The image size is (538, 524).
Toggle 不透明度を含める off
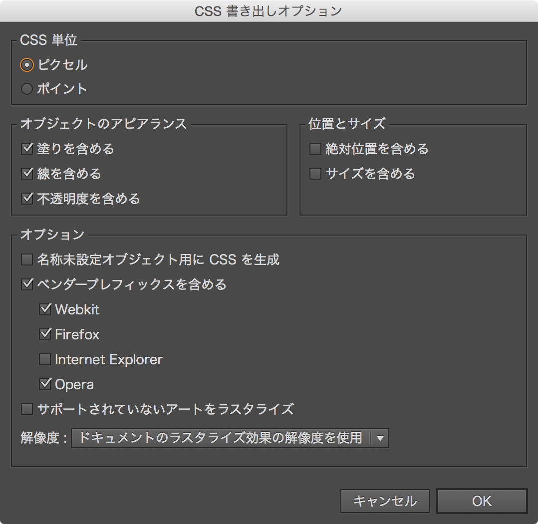[26, 199]
